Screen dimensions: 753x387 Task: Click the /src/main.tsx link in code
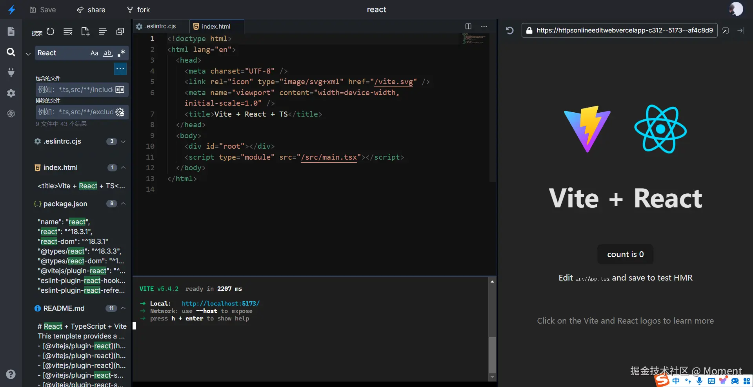[x=329, y=157]
